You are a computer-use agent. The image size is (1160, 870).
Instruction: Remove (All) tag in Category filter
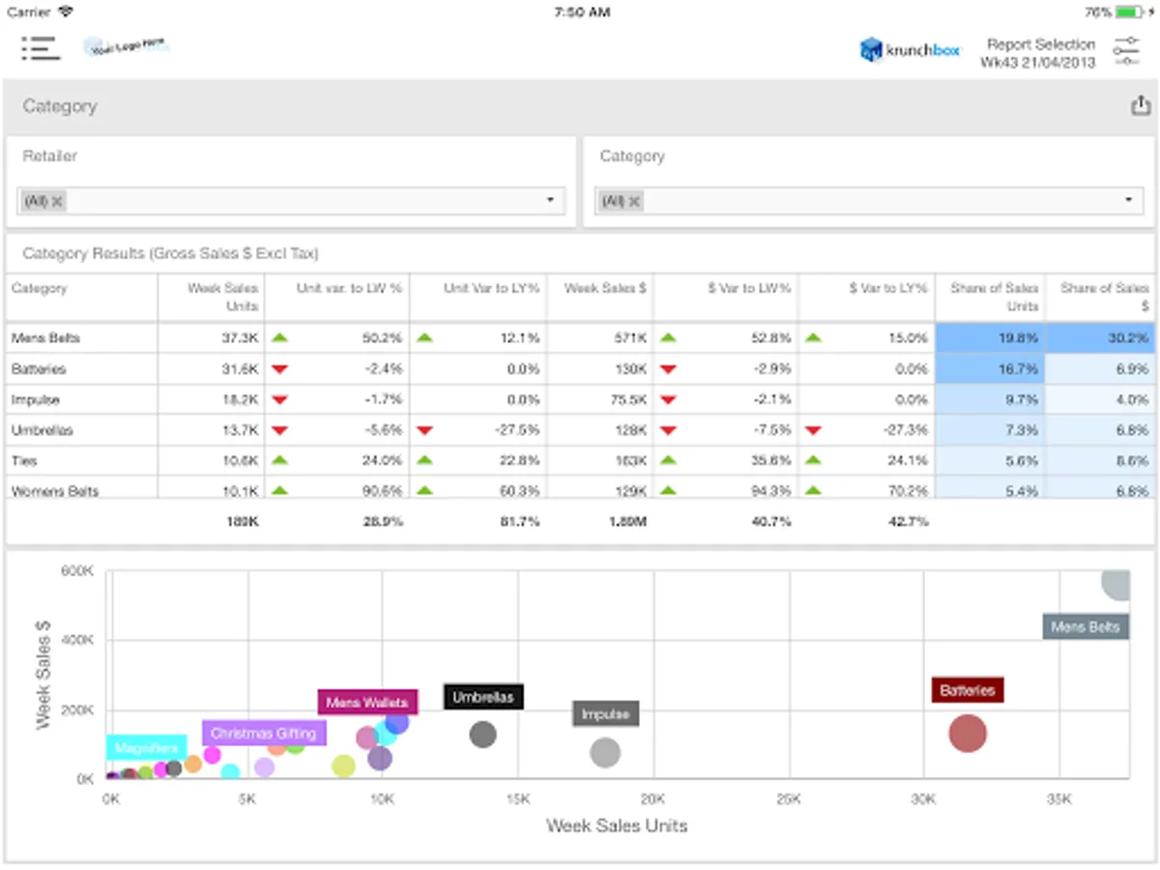pyautogui.click(x=634, y=201)
